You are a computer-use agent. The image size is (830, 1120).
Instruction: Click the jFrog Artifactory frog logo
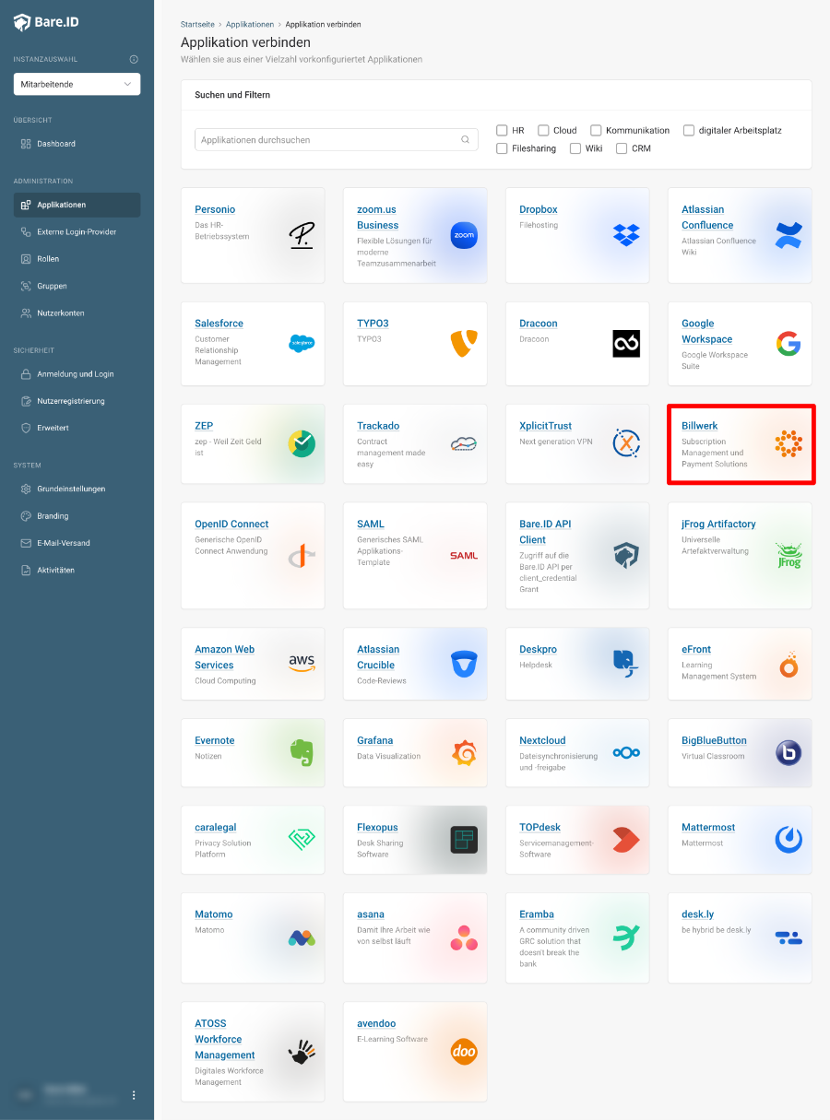point(788,555)
